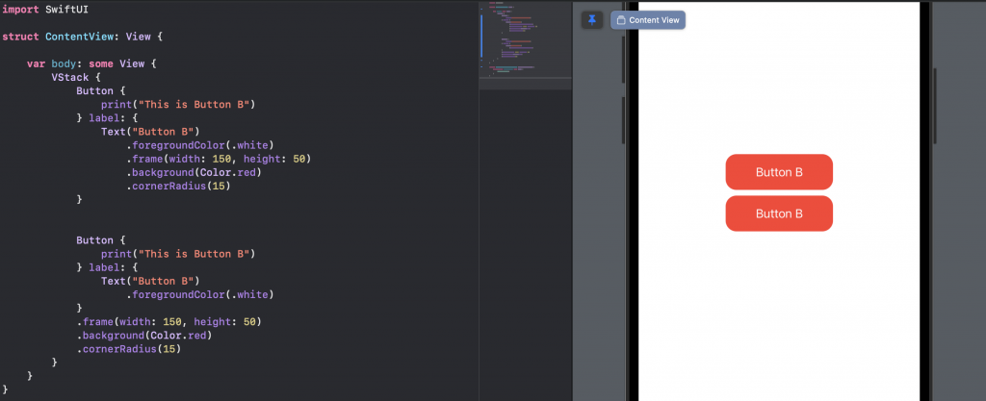This screenshot has width=986, height=401.
Task: Click the pin preview icon
Action: (592, 20)
